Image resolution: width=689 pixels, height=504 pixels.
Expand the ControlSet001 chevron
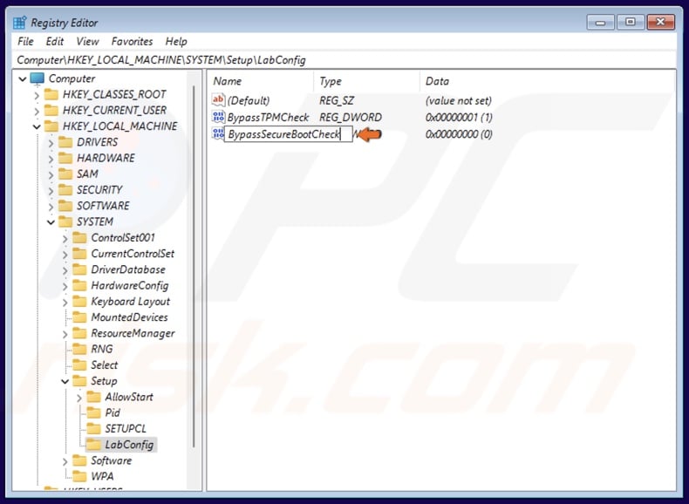pyautogui.click(x=65, y=238)
